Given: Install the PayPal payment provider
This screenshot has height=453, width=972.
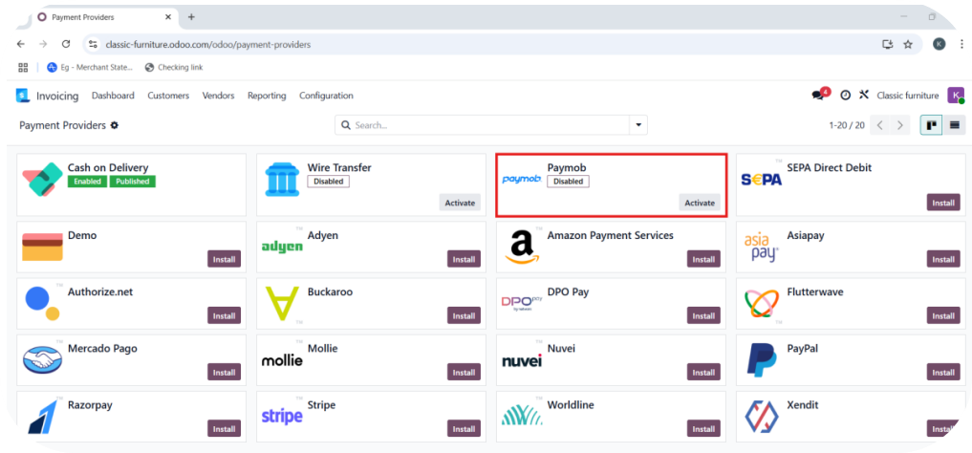Looking at the screenshot, I should click(x=943, y=372).
